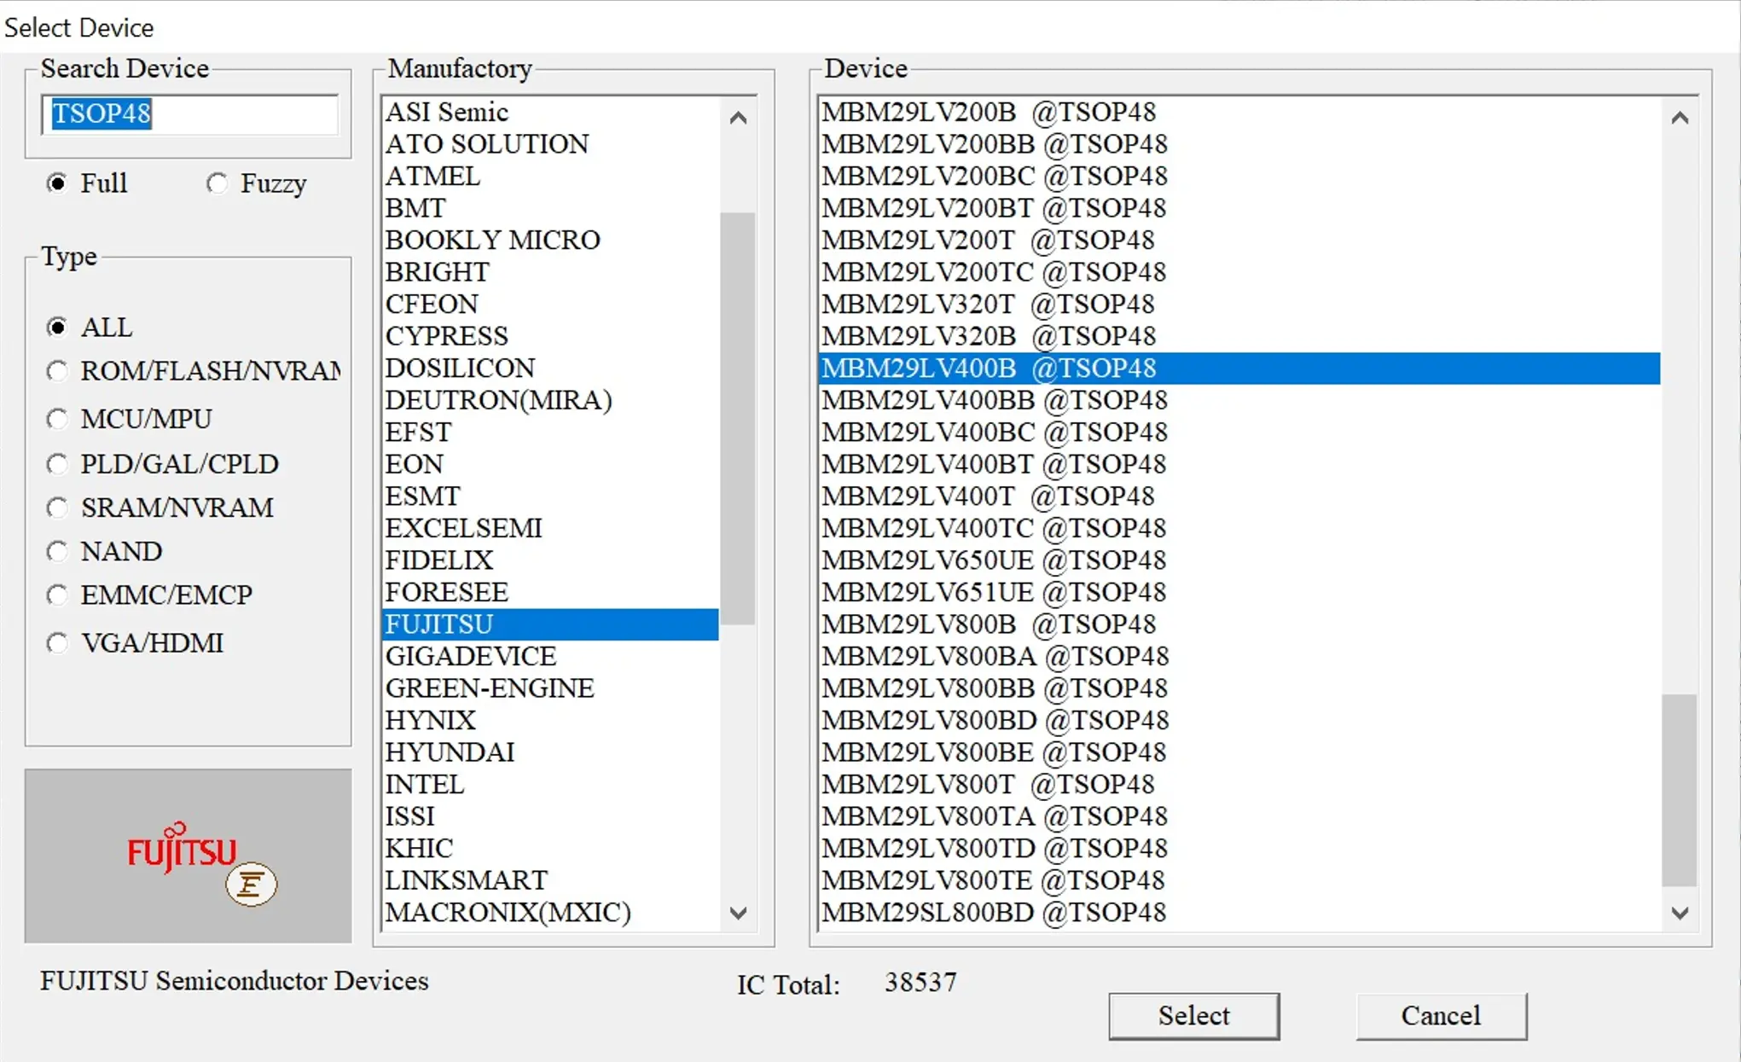Select FORESEE manufacturer
Image resolution: width=1741 pixels, height=1062 pixels.
tap(550, 592)
